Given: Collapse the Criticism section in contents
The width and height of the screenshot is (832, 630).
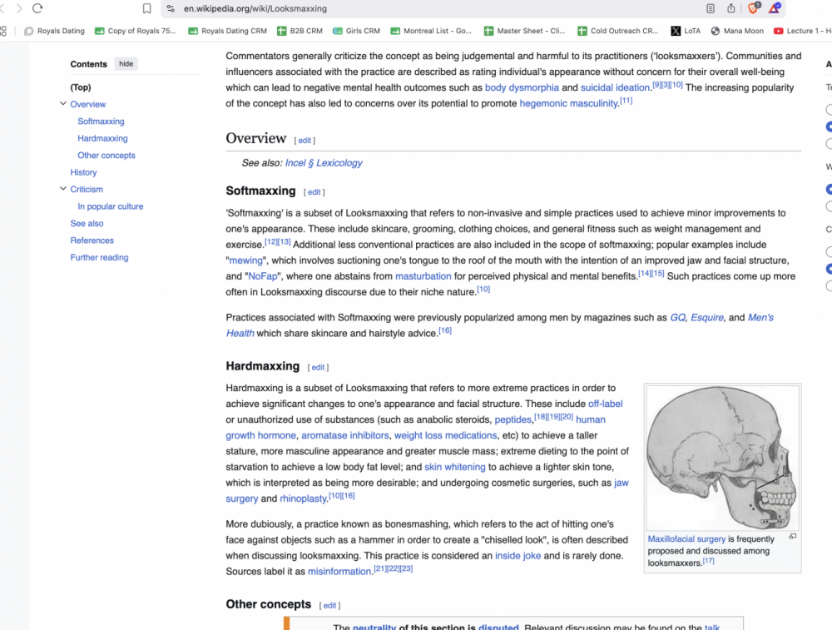Looking at the screenshot, I should [63, 189].
